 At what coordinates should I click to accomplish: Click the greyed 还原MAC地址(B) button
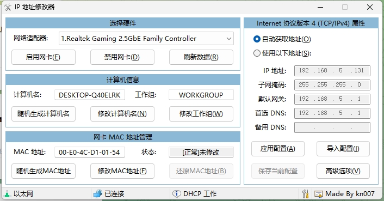click(x=201, y=171)
